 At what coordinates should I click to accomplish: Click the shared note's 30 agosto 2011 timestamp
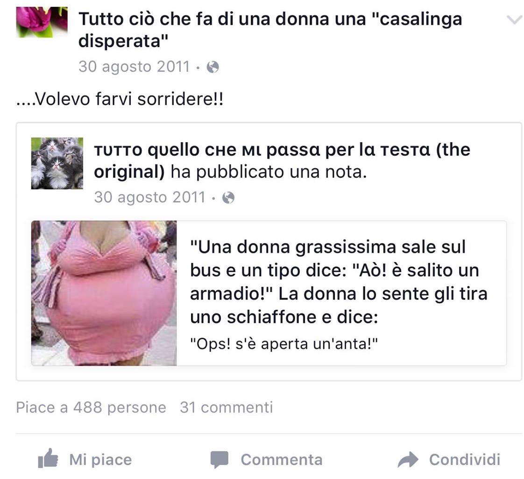150,197
